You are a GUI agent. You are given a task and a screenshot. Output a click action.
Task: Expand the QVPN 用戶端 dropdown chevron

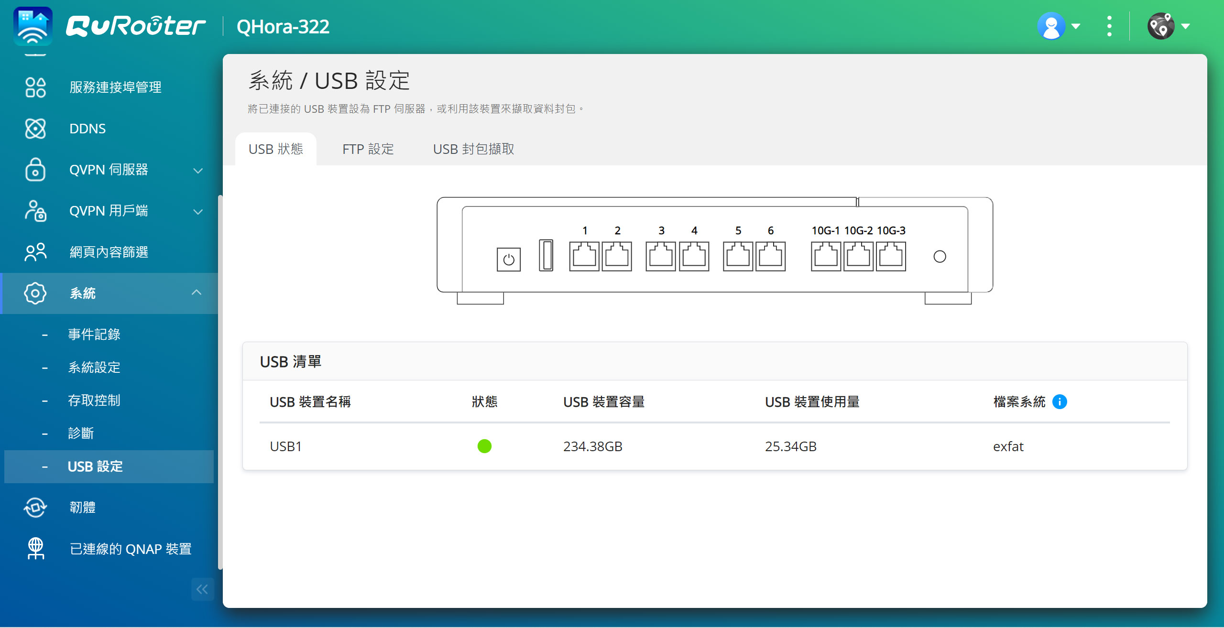(x=198, y=211)
